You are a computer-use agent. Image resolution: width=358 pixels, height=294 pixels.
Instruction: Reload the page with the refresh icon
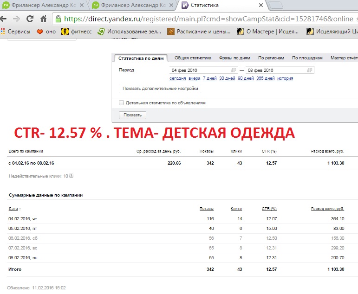[x=30, y=19]
